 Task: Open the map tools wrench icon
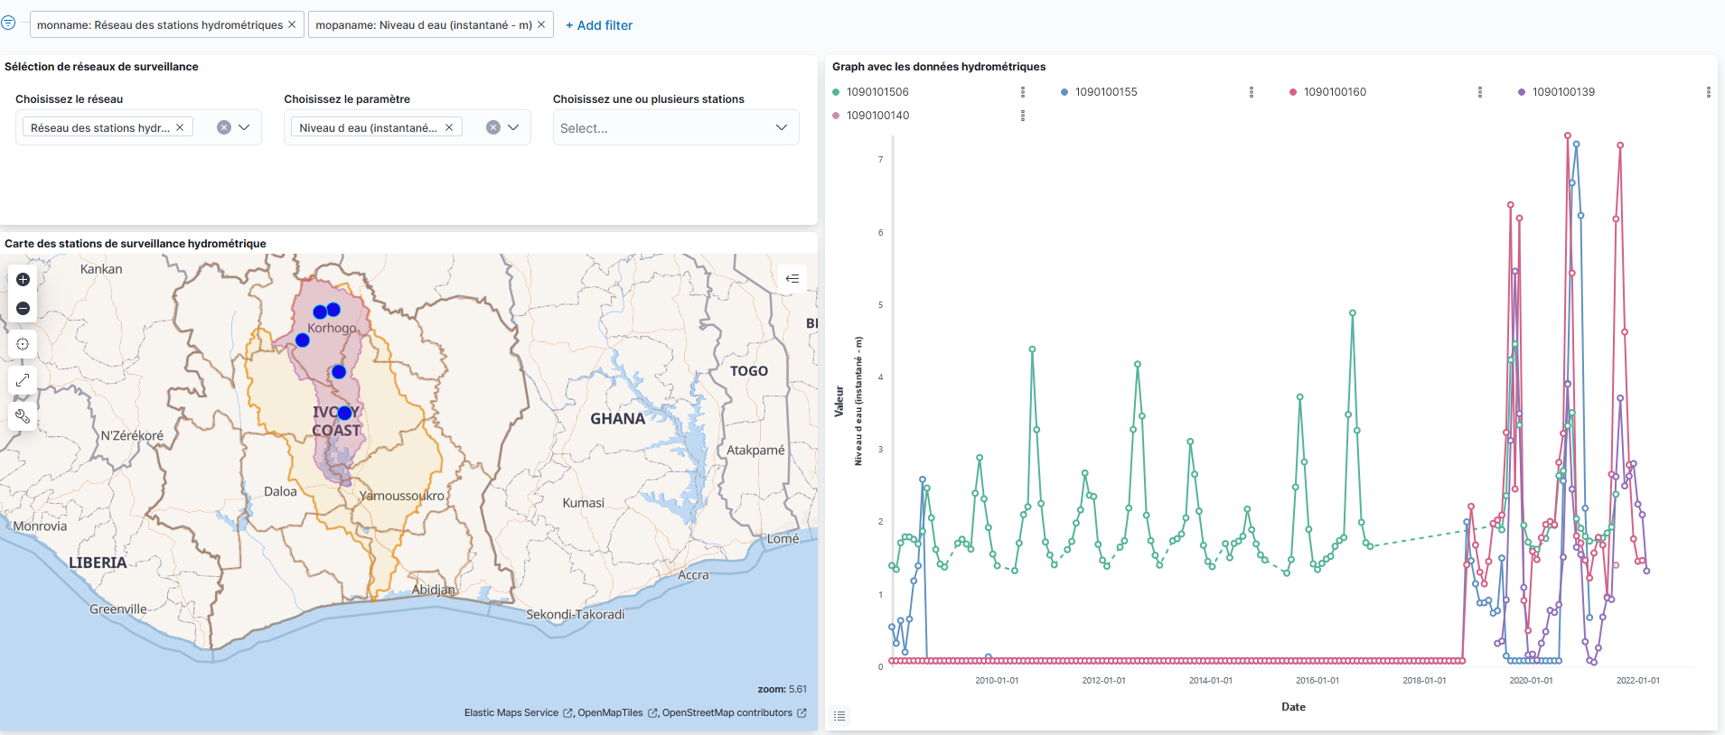click(x=23, y=416)
